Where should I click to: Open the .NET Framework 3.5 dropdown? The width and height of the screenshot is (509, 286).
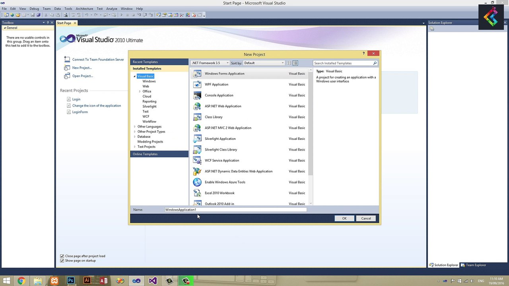[210, 63]
